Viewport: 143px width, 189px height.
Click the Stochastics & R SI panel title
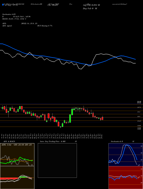122,141
